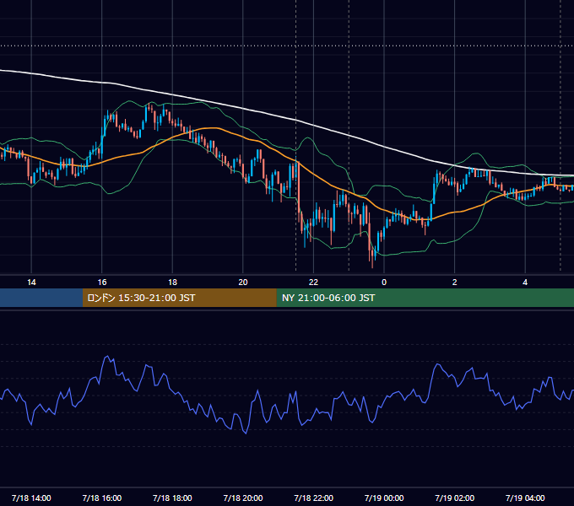Image resolution: width=574 pixels, height=506 pixels.
Task: Click the 7/18 18:00 date label
Action: [x=172, y=498]
